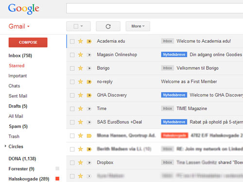Click the star icon on Academia.edu email
Screen dimensions: 243x182
click(80, 41)
